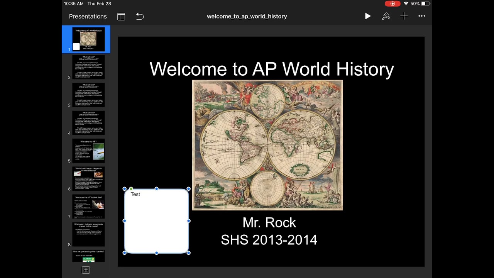494x278 pixels.
Task: Add a new slide
Action: pos(86,270)
